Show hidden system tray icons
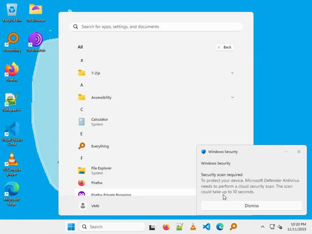 click(x=263, y=227)
